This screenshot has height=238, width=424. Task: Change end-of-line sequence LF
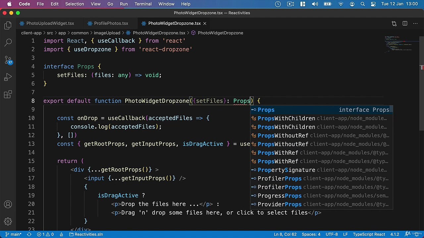point(345,234)
